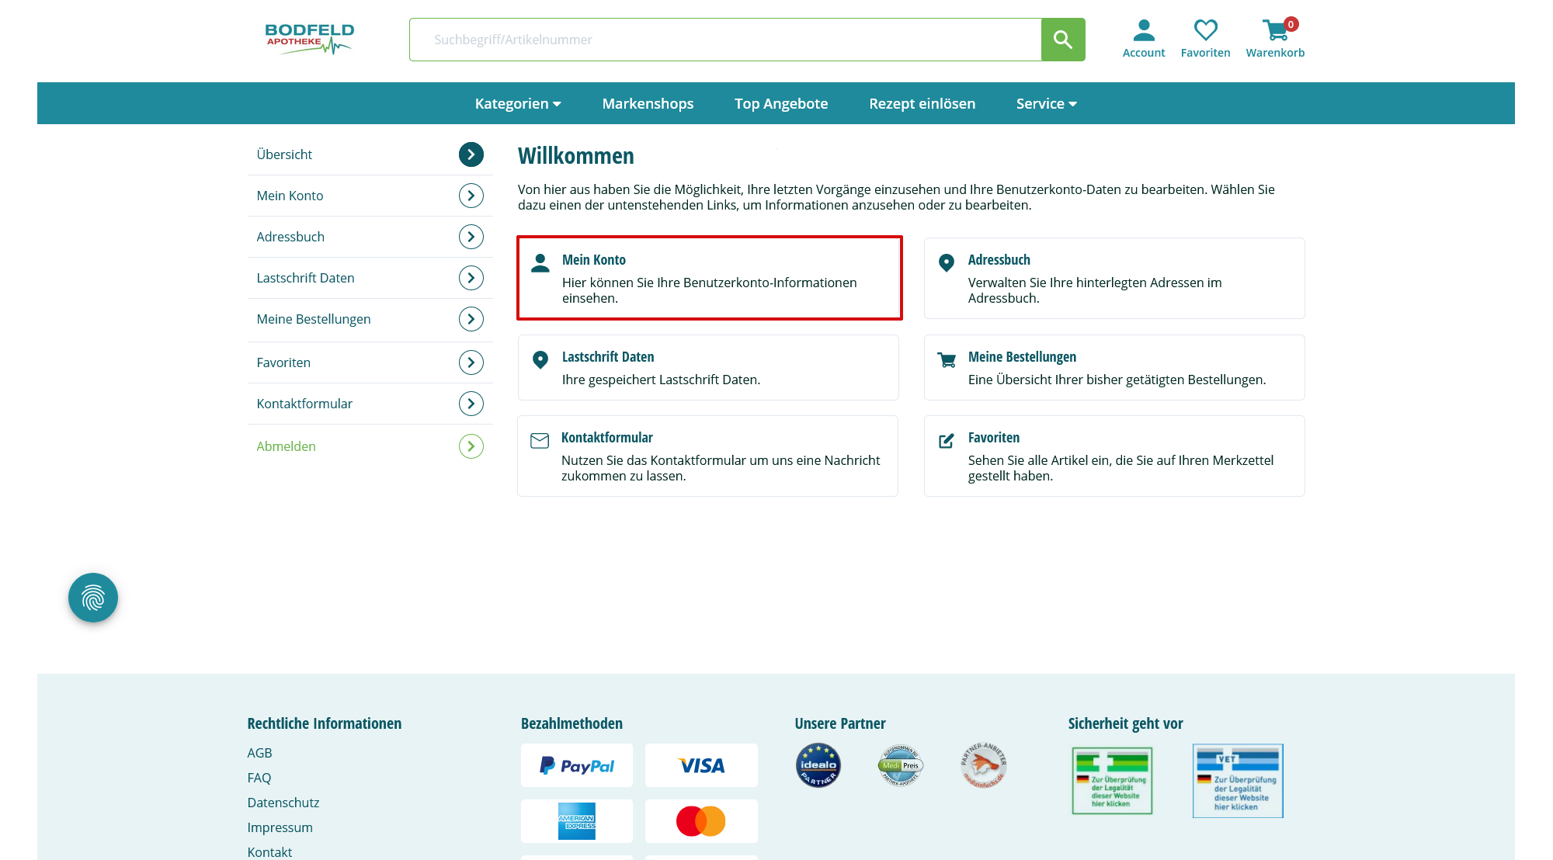The image size is (1553, 860).
Task: Focus the Suchbegriff/Artikelnummer search field
Action: (x=725, y=40)
